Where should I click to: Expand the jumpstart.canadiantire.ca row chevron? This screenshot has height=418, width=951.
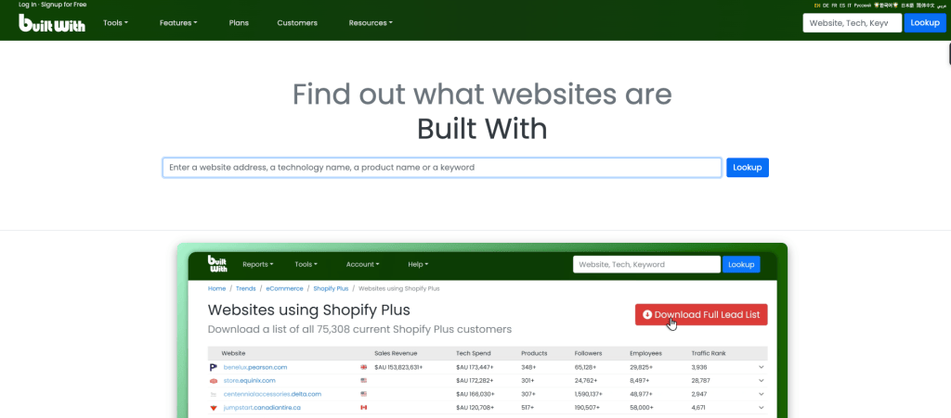762,408
